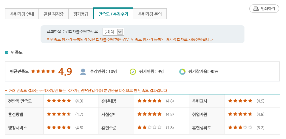This screenshot has height=139, width=286.
Task: Click the person icon beside 수강인원
Action: point(83,72)
